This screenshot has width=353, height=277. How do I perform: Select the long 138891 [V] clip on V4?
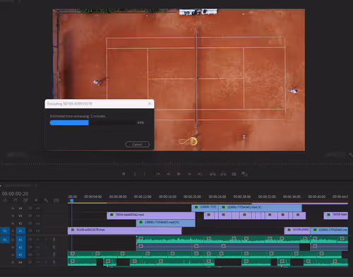tap(261, 208)
